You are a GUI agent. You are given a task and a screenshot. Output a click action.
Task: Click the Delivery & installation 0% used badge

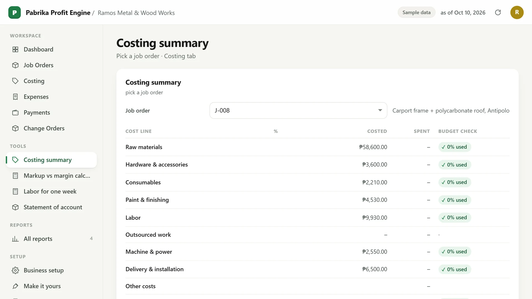click(x=454, y=269)
